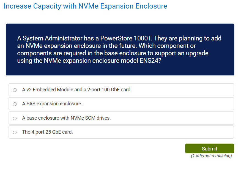Click the "A SAS expansion enclosure" answer text
Image resolution: width=249 pixels, height=181 pixels.
[52, 104]
